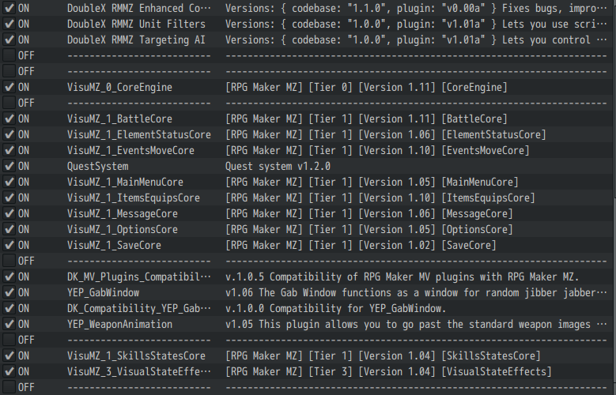The height and width of the screenshot is (395, 616).
Task: Click MessageCore Version 1.06 description
Action: pyautogui.click(x=369, y=213)
